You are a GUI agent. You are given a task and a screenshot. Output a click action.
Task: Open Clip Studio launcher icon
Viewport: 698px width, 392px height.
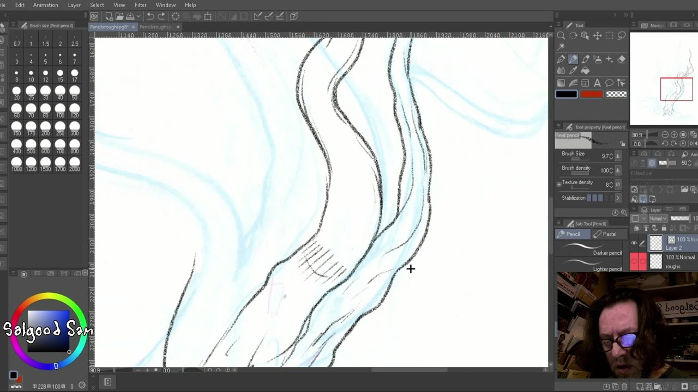click(94, 16)
